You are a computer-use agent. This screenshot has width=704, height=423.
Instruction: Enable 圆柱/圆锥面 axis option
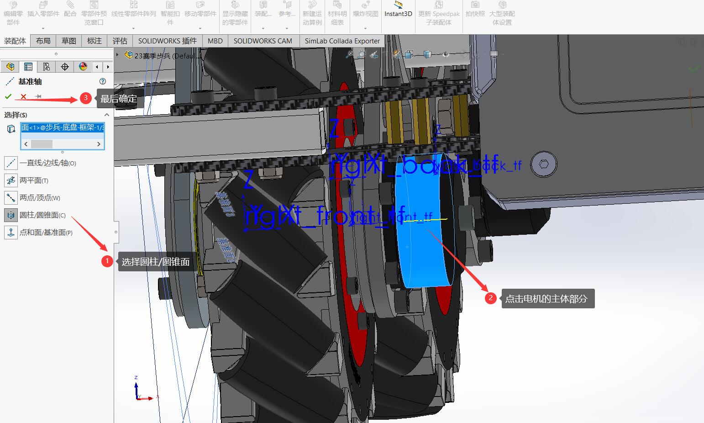[11, 215]
